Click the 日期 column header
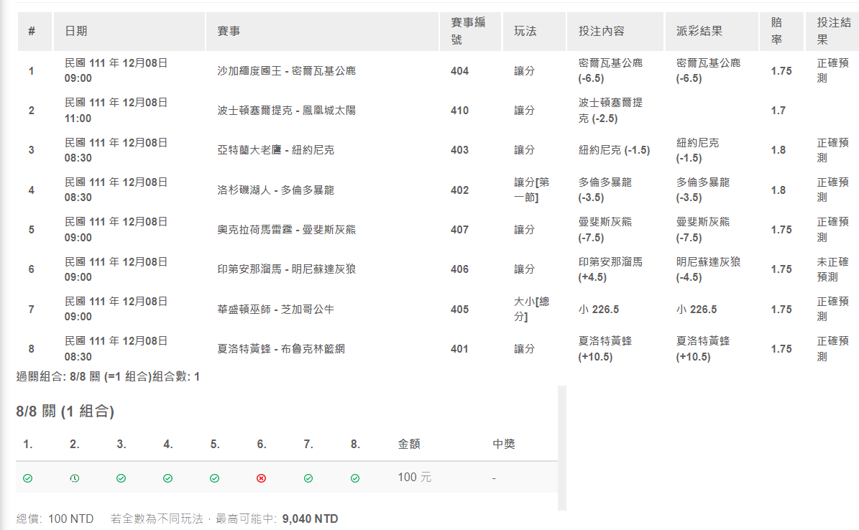The height and width of the screenshot is (530, 859). point(129,31)
